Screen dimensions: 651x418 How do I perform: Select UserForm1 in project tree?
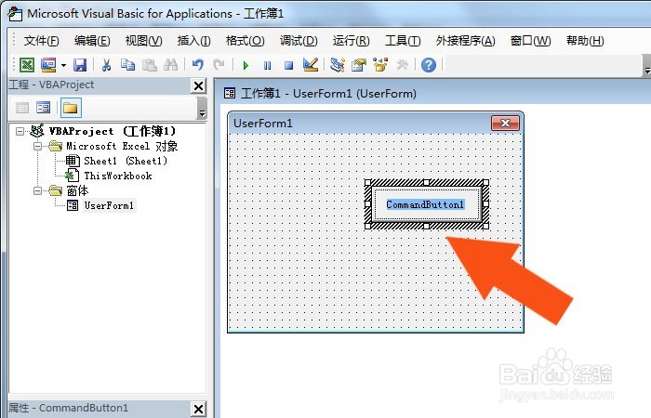coord(109,205)
